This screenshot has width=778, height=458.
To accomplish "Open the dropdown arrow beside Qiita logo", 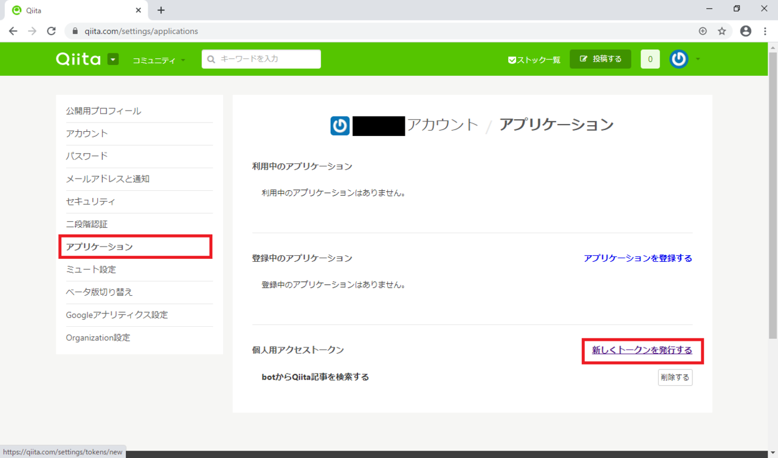I will point(113,59).
